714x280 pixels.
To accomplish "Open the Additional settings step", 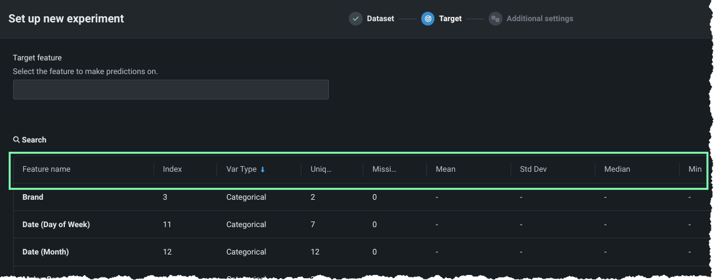I will [x=539, y=19].
